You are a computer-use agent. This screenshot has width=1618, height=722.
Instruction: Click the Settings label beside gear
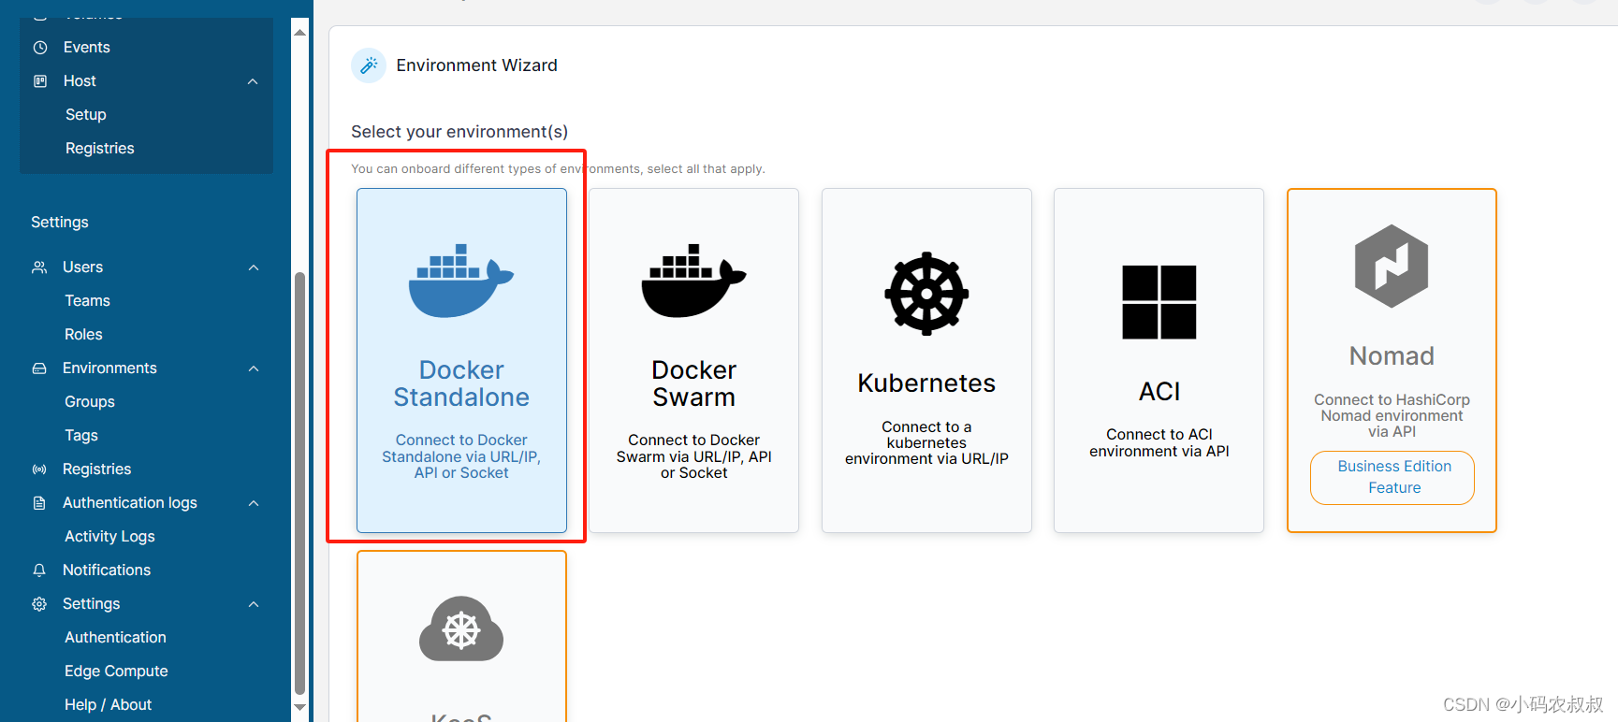(91, 603)
